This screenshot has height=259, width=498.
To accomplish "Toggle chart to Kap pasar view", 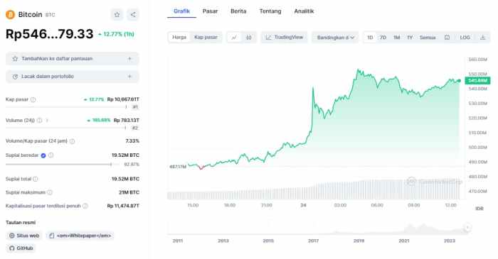I will [x=206, y=38].
